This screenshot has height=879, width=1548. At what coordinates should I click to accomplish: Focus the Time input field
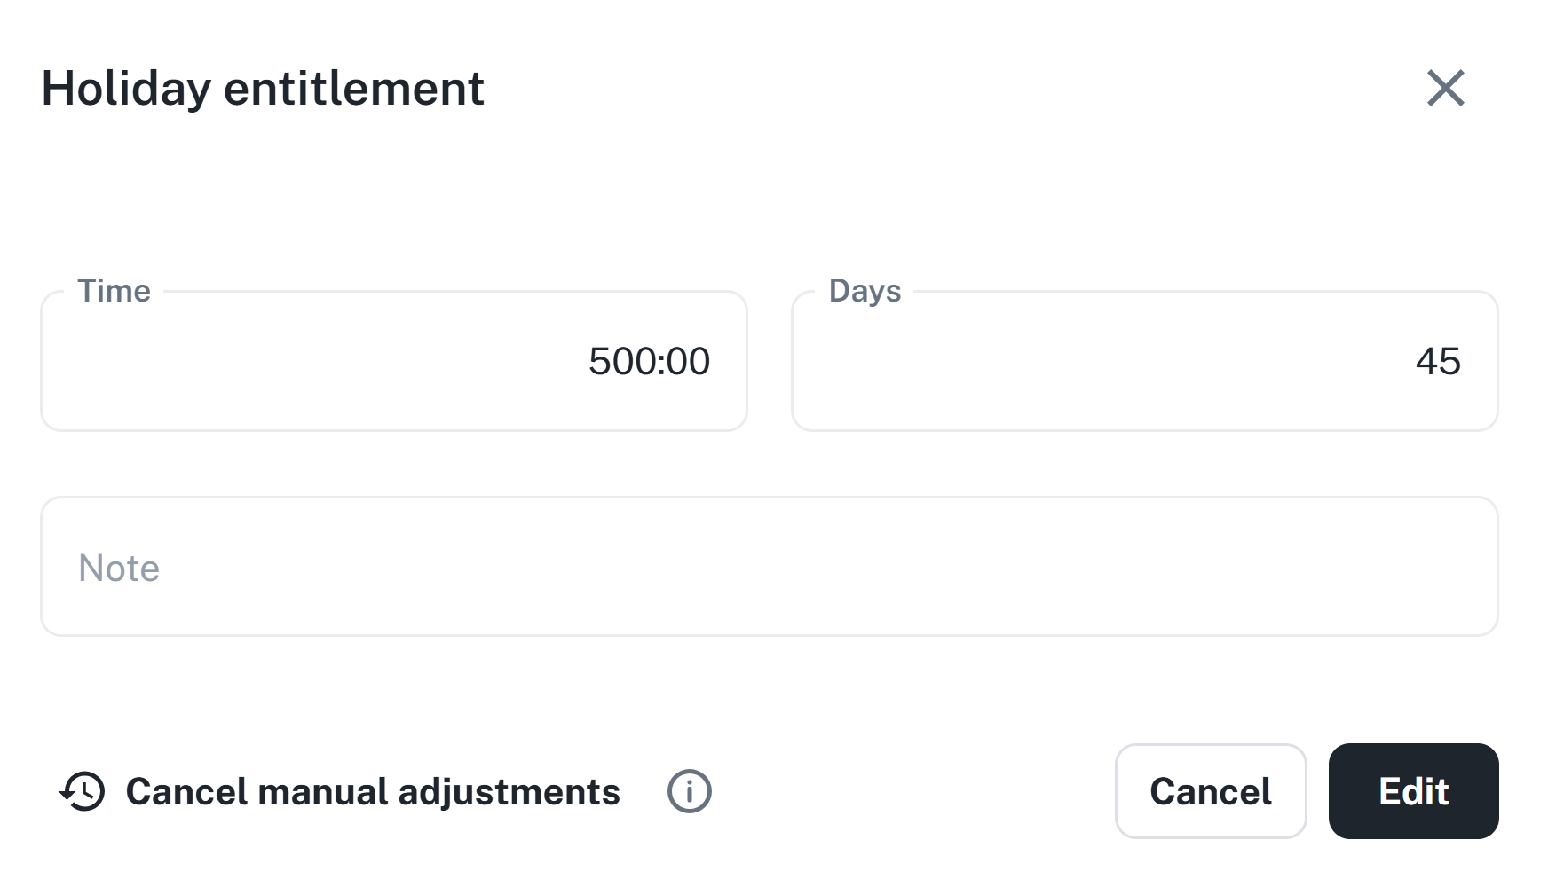point(393,361)
